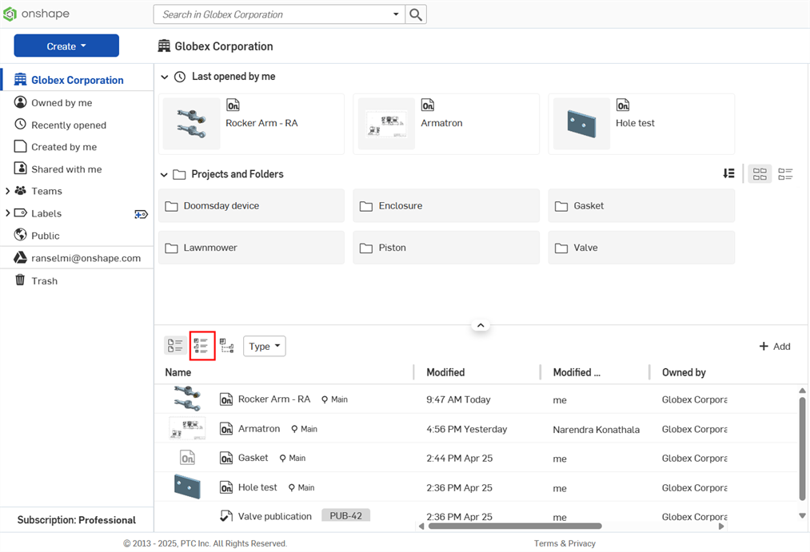Open the Valve folder
810x552 pixels.
click(x=641, y=248)
